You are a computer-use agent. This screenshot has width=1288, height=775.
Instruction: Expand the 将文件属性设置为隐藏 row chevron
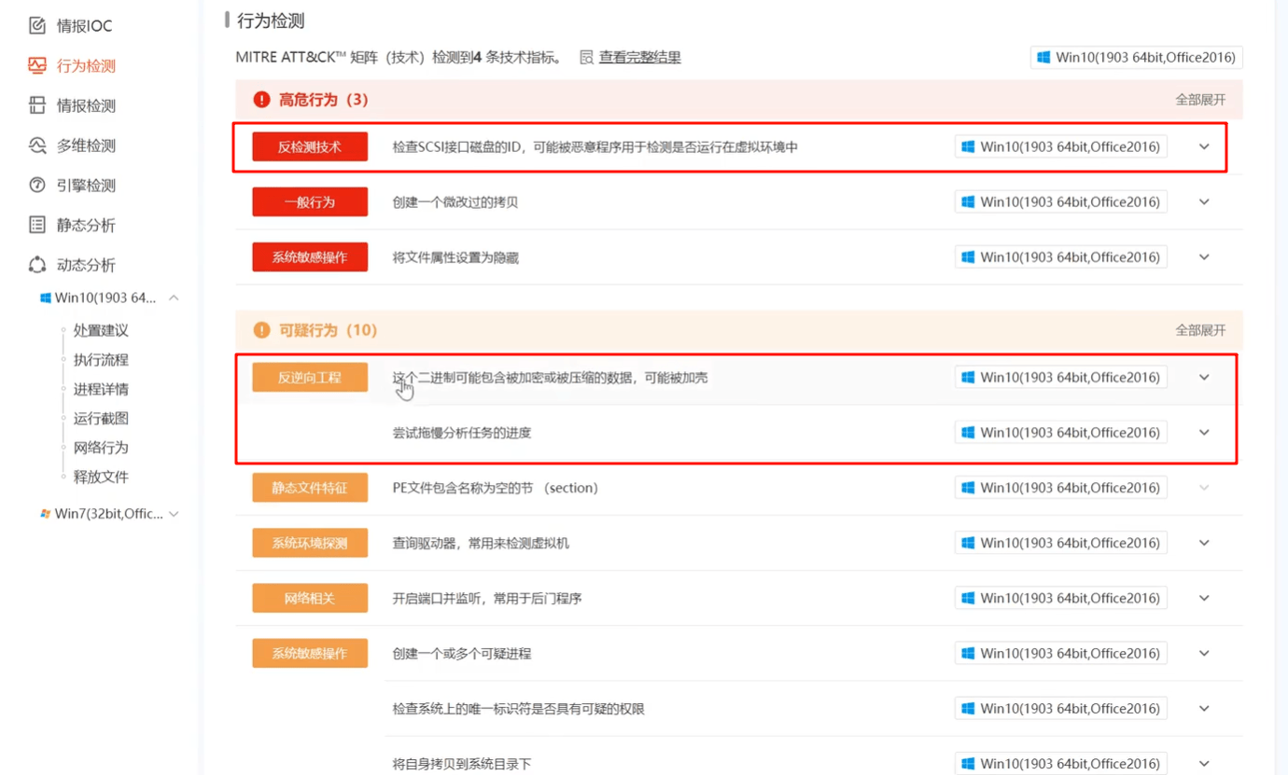(x=1204, y=256)
